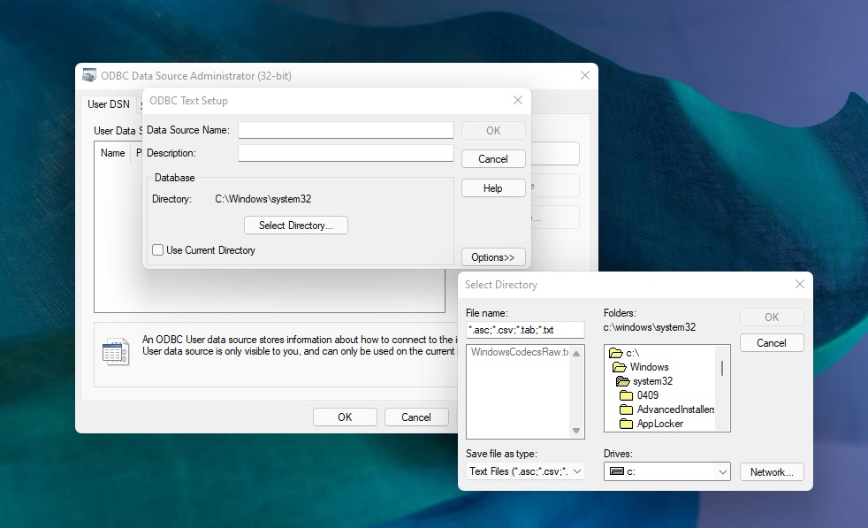This screenshot has height=528, width=868.
Task: Click the Network button
Action: pyautogui.click(x=771, y=471)
